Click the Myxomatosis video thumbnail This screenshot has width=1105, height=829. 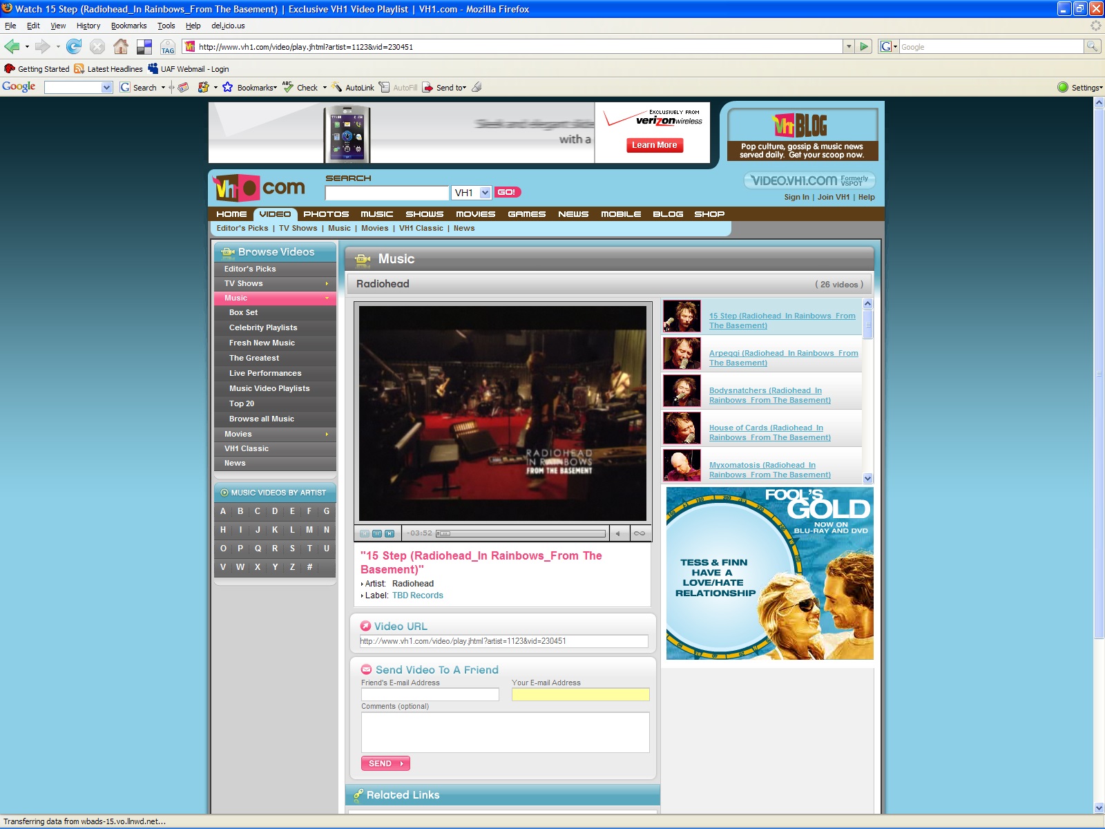pyautogui.click(x=682, y=466)
